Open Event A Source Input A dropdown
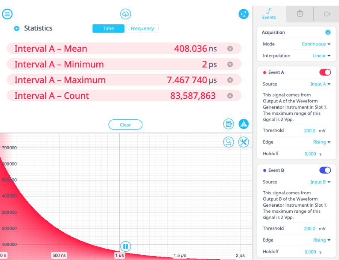The height and width of the screenshot is (260, 339). [x=320, y=84]
